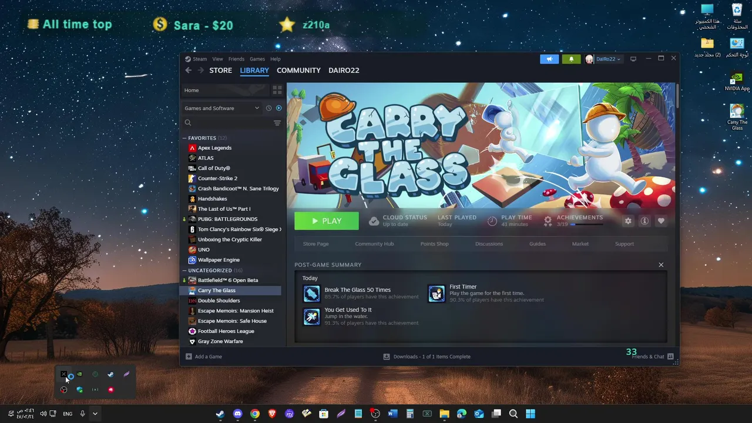Open advanced library filter options icon
752x423 pixels.
(277, 123)
